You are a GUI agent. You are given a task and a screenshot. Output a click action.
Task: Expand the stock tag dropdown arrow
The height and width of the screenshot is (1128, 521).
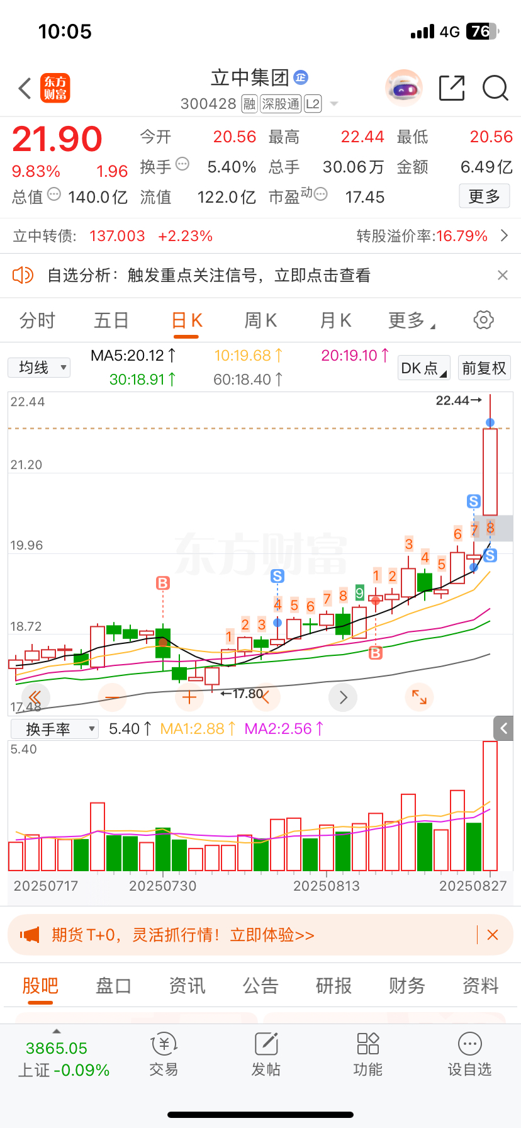coord(334,104)
